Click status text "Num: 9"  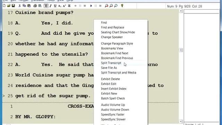click(172, 6)
